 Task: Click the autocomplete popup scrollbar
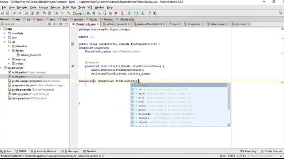click(229, 96)
